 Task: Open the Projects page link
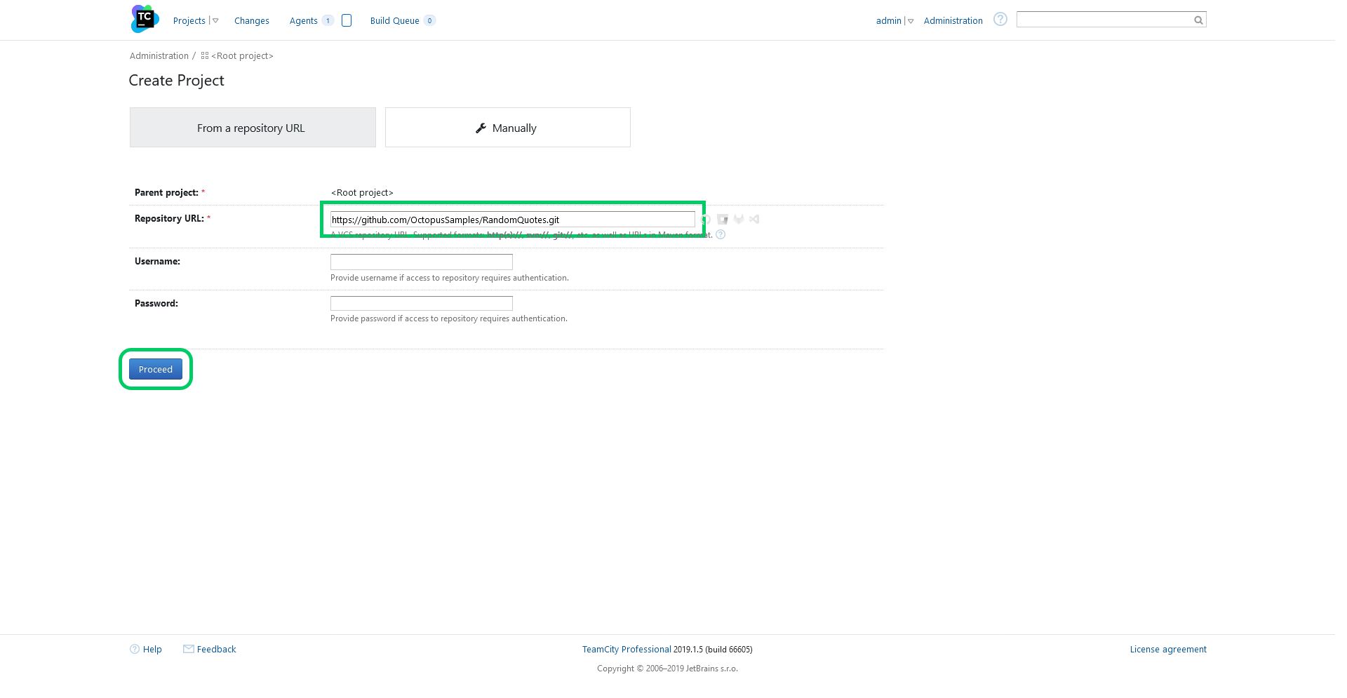pyautogui.click(x=189, y=21)
